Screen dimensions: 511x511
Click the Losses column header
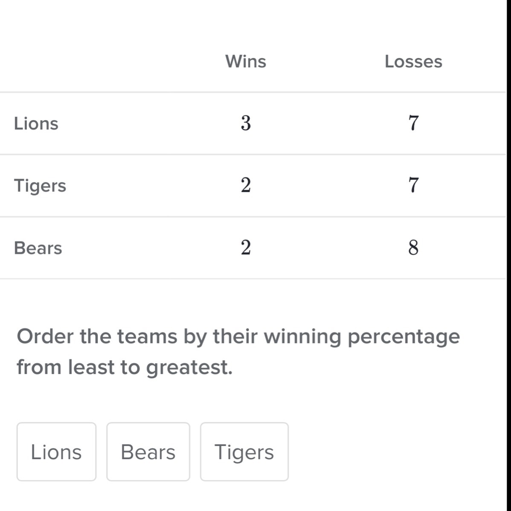pyautogui.click(x=413, y=61)
